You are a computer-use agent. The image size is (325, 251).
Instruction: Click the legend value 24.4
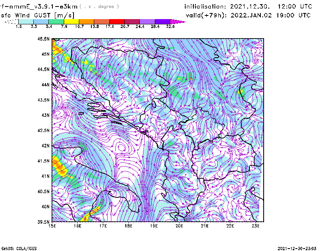coord(140,26)
